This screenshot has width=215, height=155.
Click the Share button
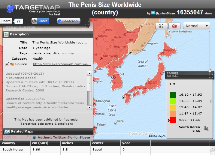point(6,21)
